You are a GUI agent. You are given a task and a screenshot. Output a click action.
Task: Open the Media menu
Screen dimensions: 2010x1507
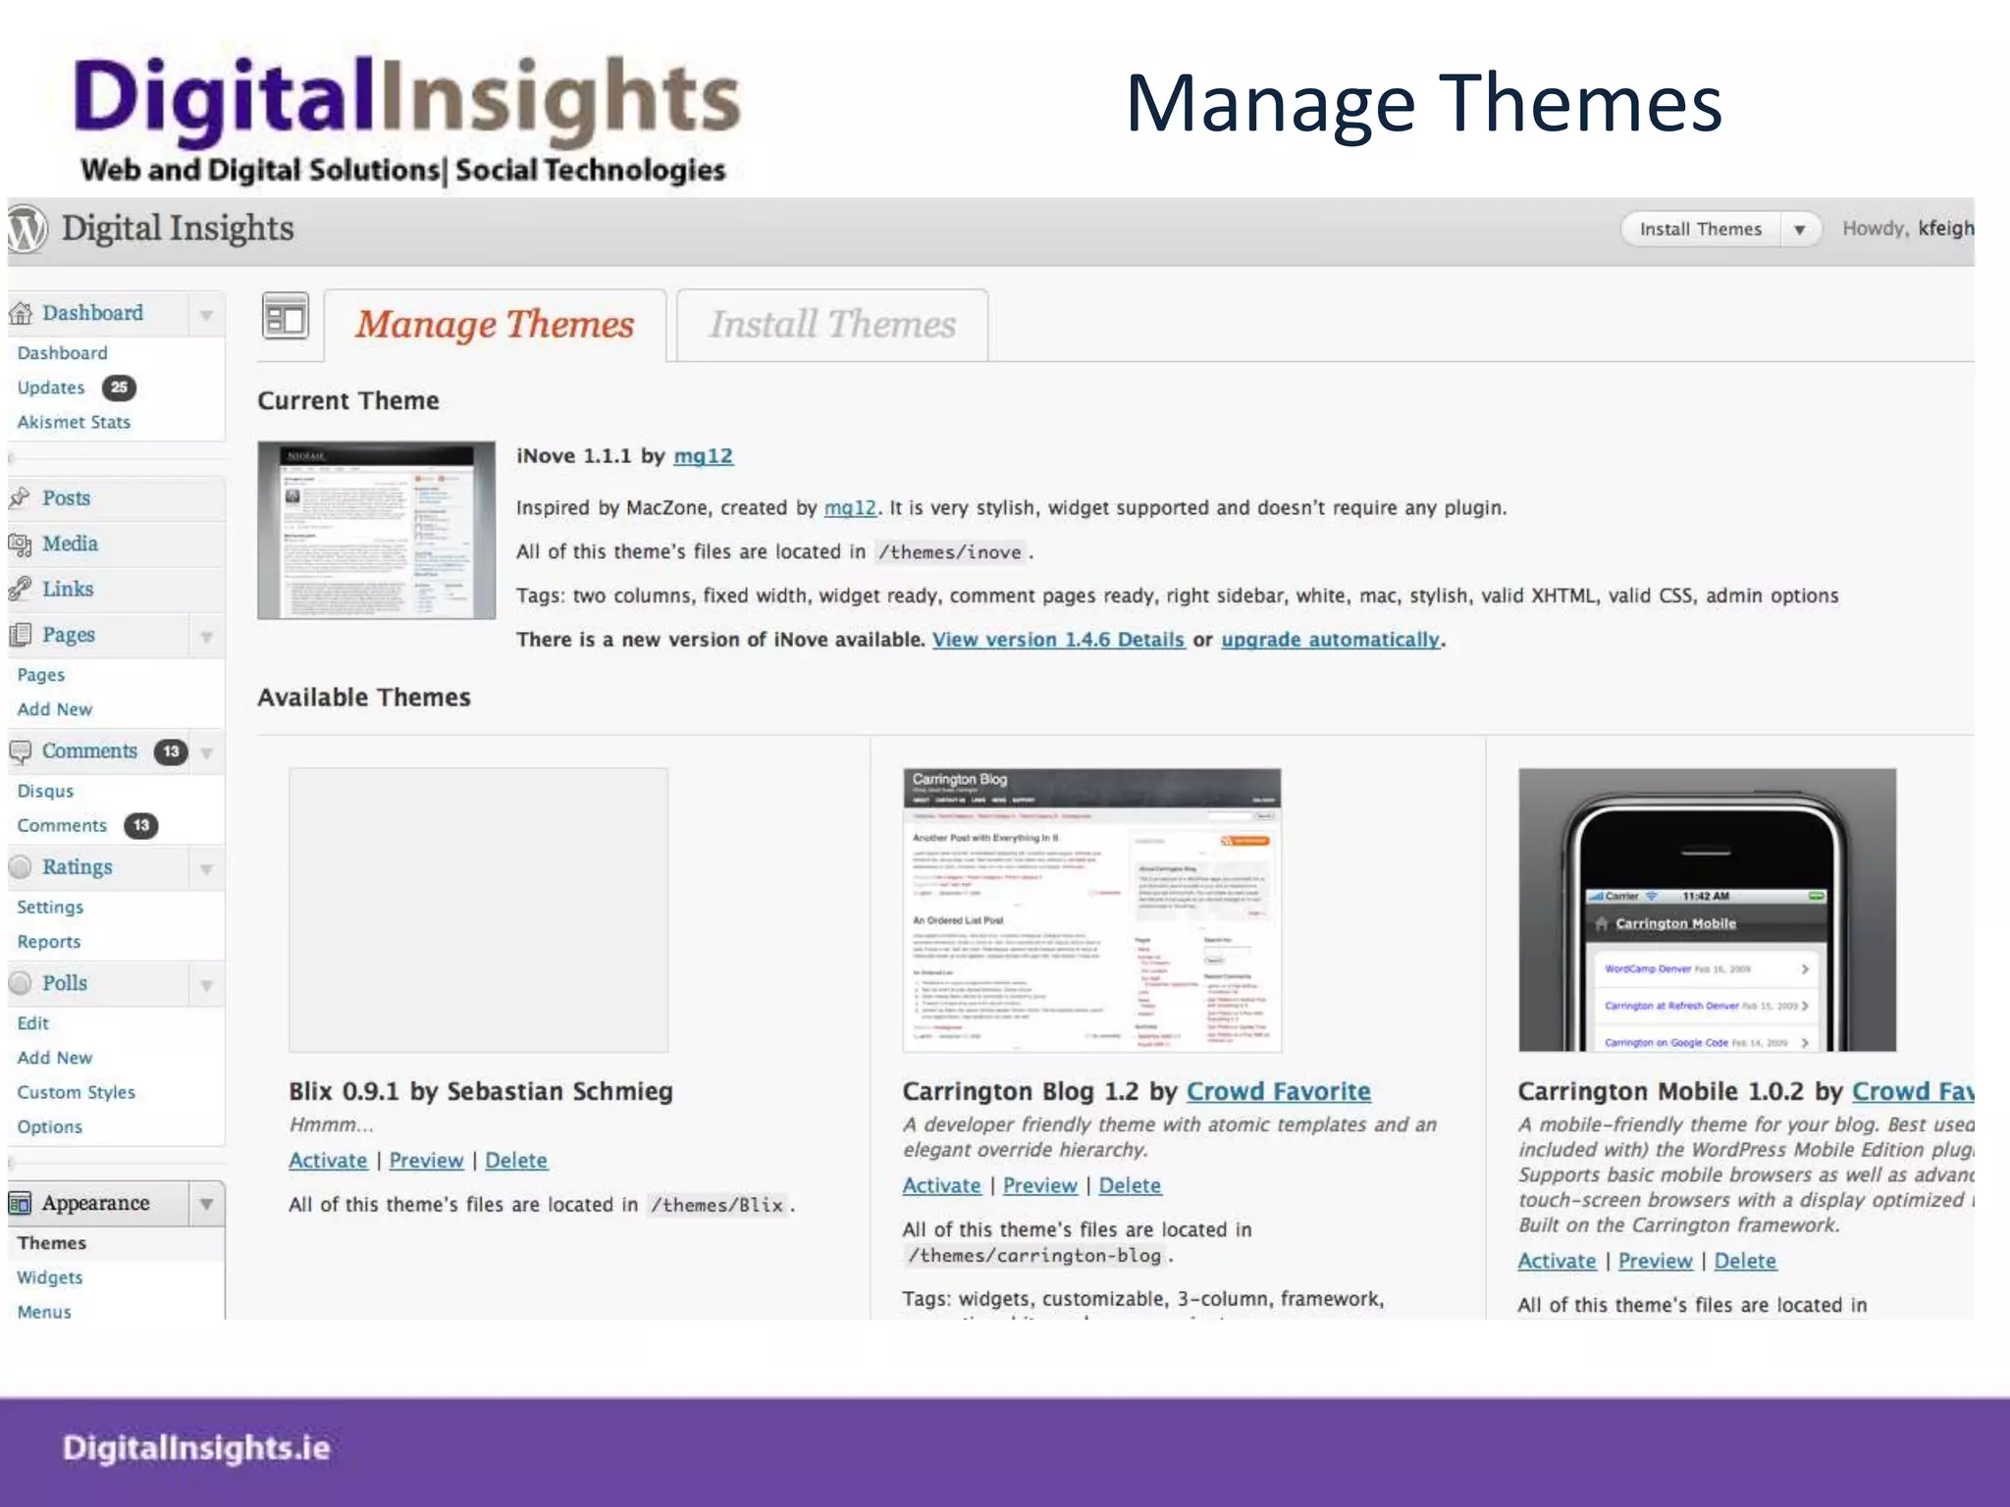point(70,545)
